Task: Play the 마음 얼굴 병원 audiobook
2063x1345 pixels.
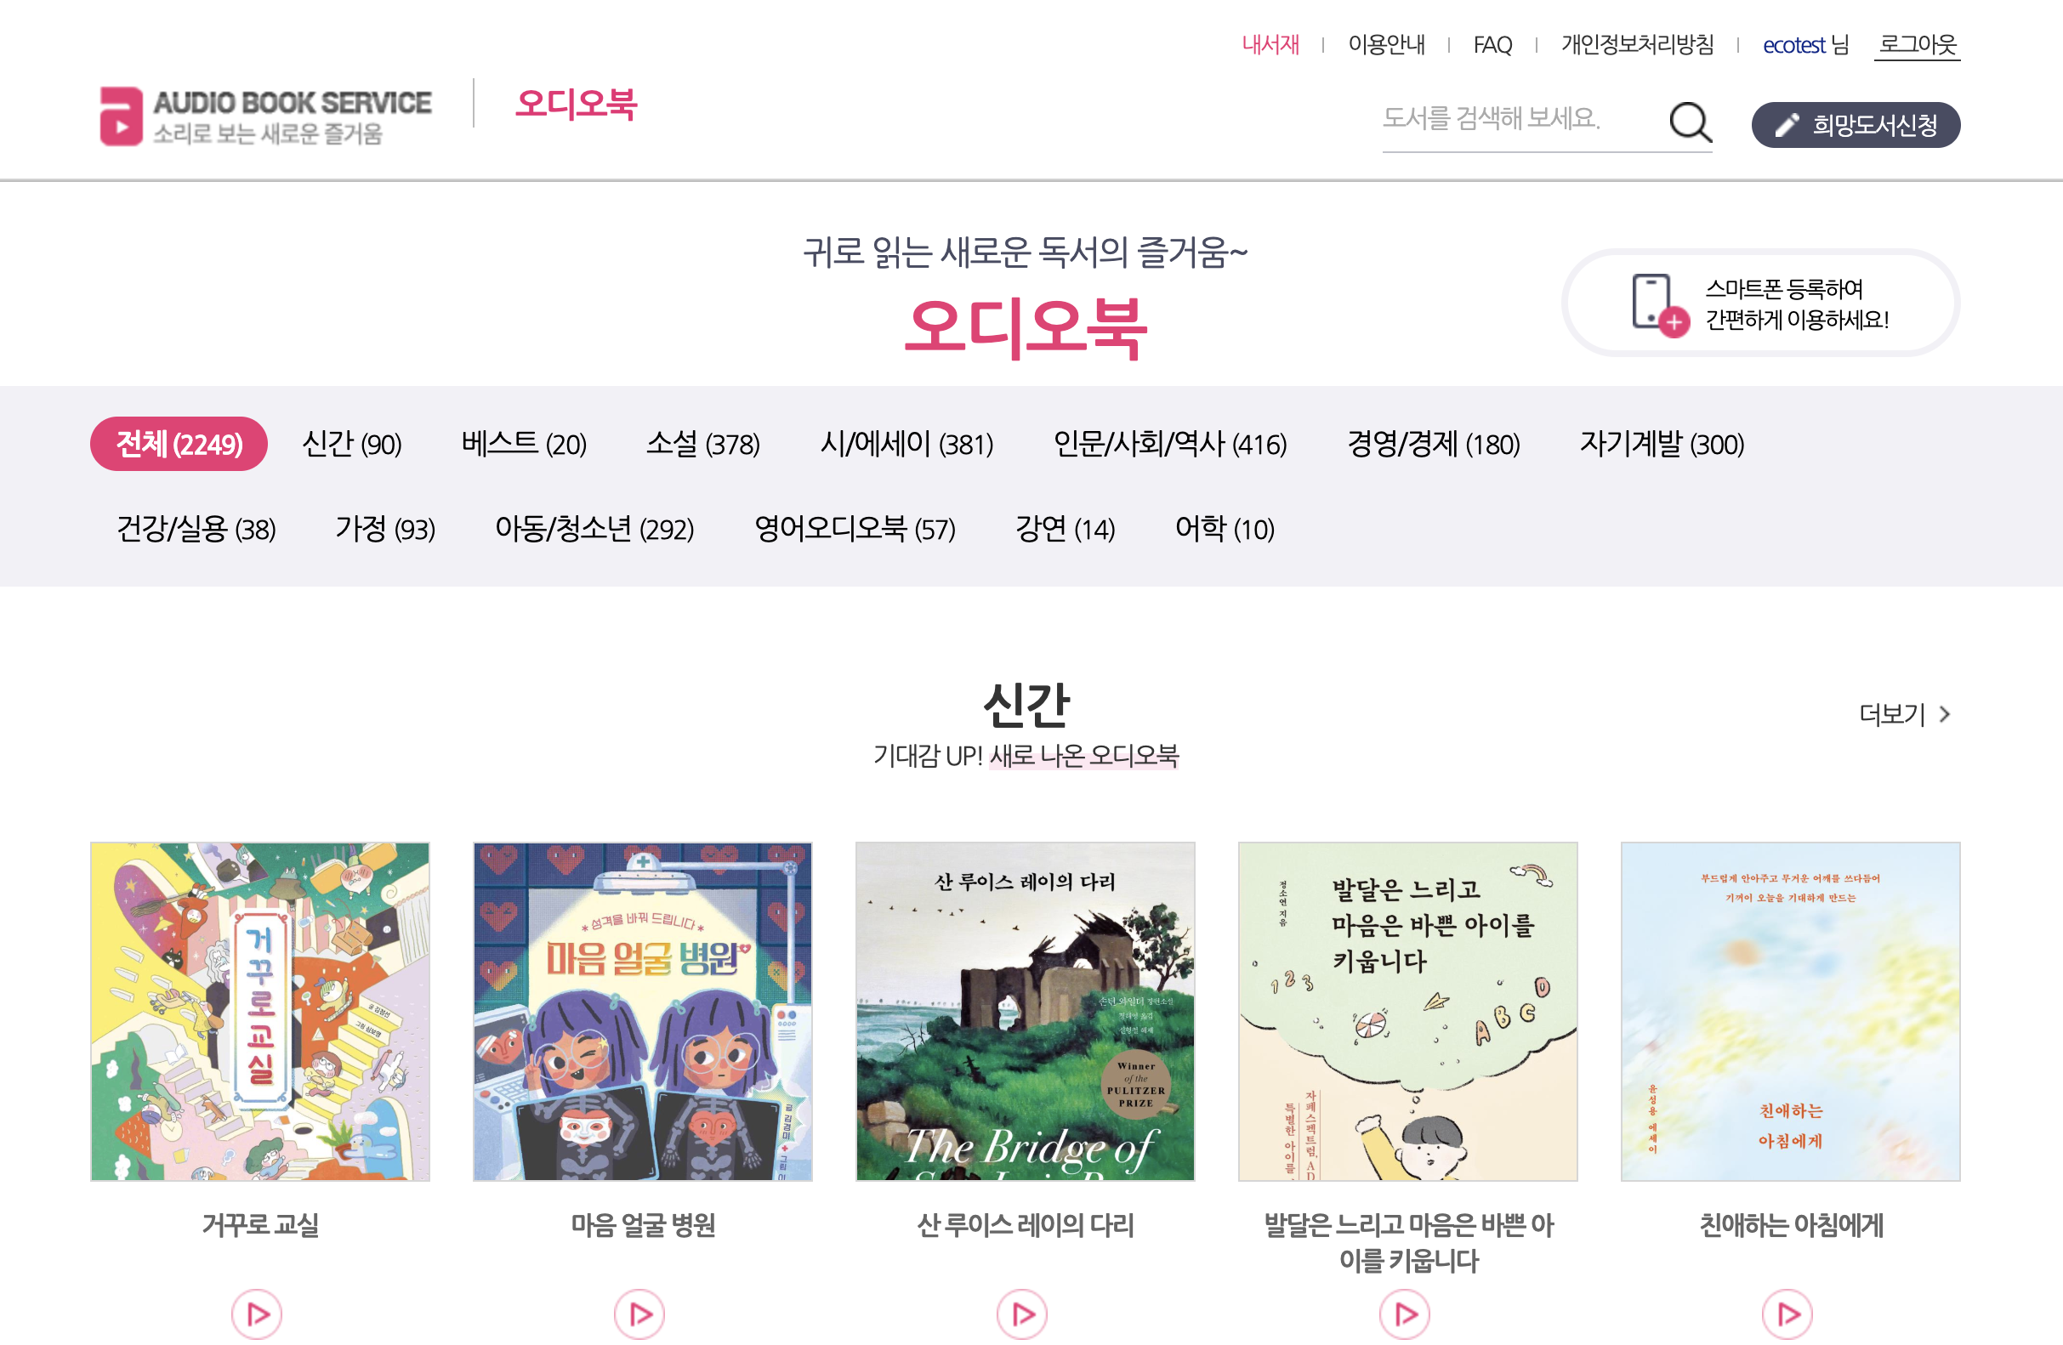Action: pos(639,1314)
